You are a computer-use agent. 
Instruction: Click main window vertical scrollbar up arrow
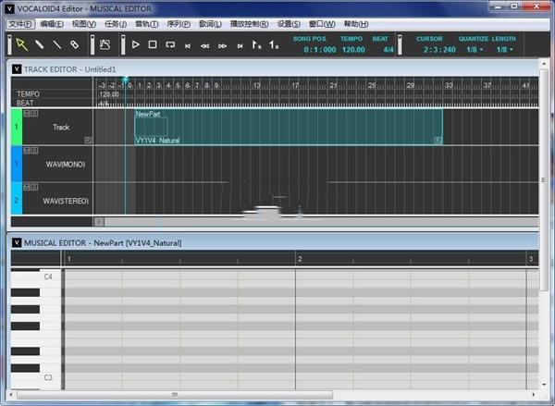pyautogui.click(x=544, y=64)
